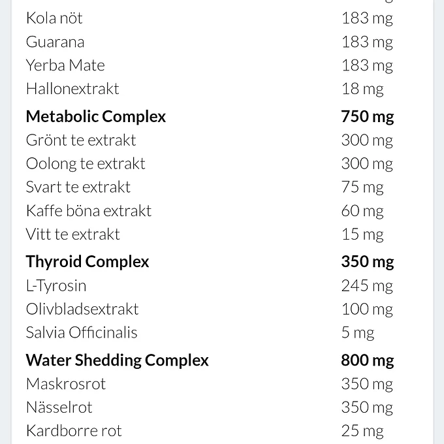Tap the Nässelrot ingredient label
This screenshot has height=444, width=444.
(x=59, y=407)
